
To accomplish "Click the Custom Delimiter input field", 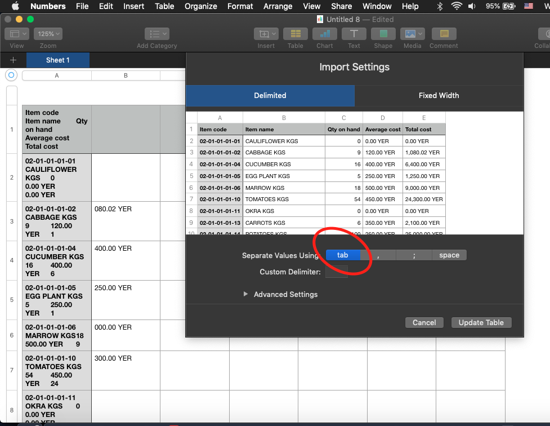I will (337, 272).
